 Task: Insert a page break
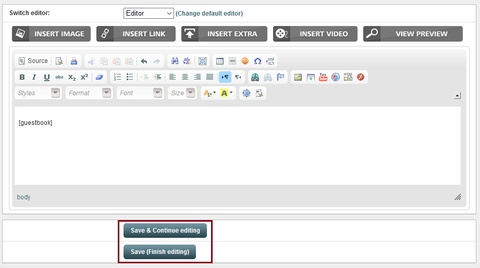270,61
